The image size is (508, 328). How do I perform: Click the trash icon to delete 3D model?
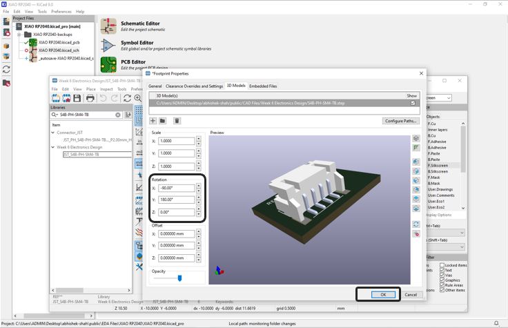(x=177, y=121)
